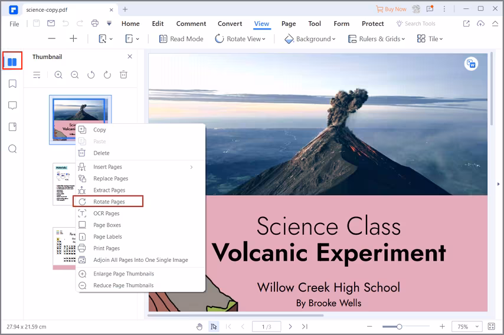Click the thumbnail zoom in icon

click(x=58, y=75)
